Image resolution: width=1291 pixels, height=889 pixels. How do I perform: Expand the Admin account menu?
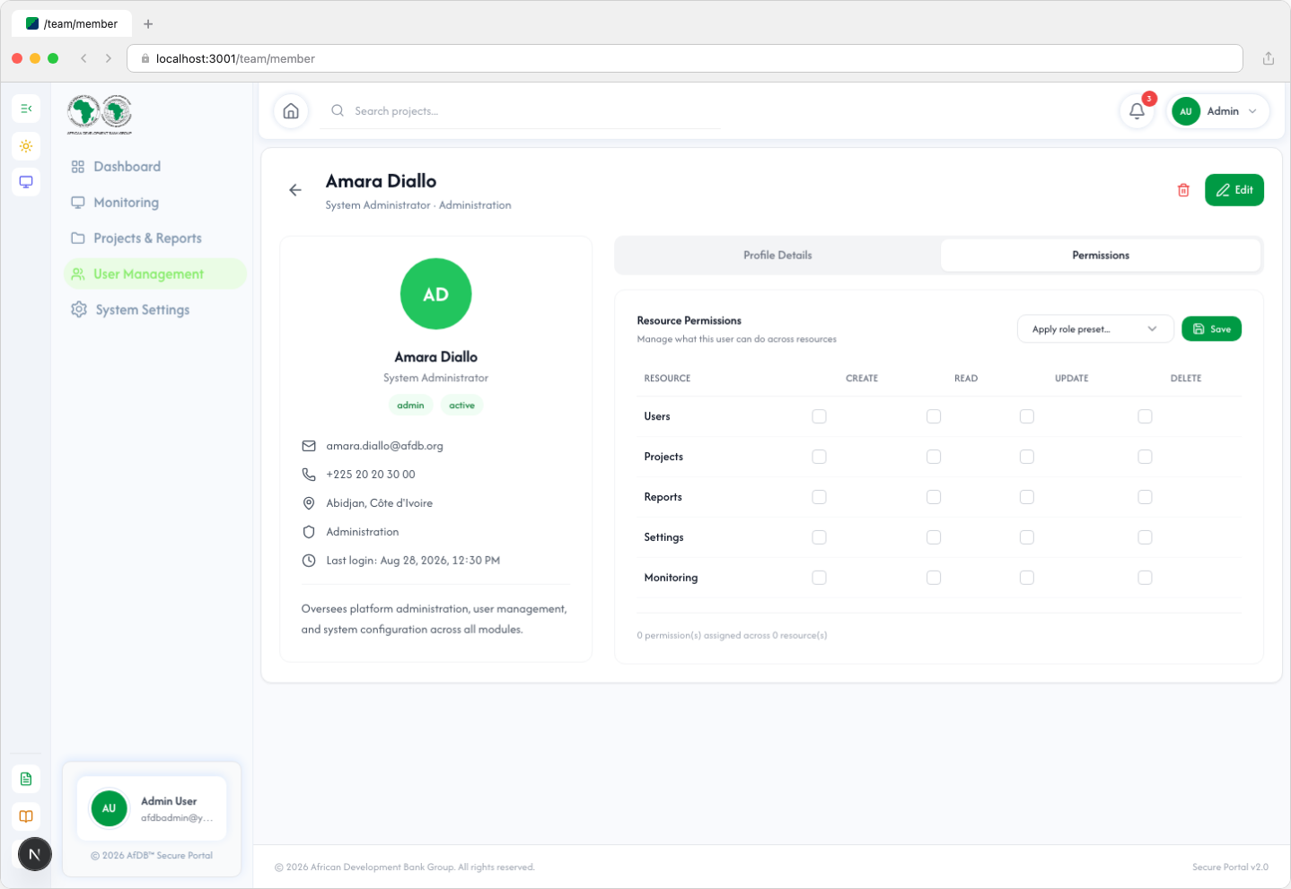1217,111
